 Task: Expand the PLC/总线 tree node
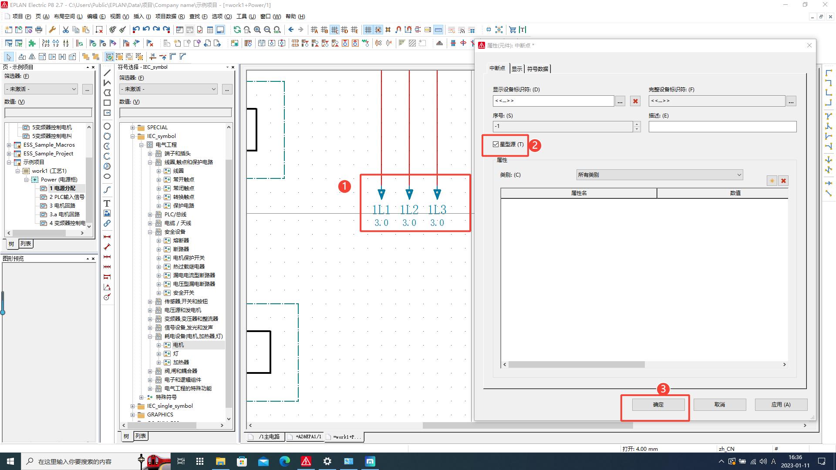(x=150, y=215)
